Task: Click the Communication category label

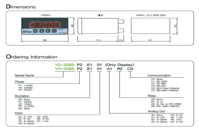Action: [159, 75]
